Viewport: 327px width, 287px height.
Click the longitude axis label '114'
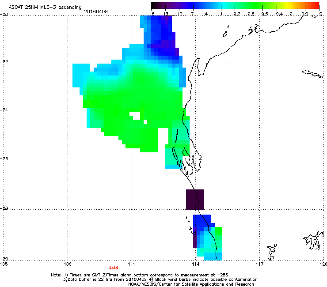[195, 264]
